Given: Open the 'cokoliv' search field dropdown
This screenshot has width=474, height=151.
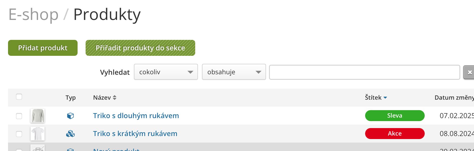Looking at the screenshot, I should click(166, 72).
